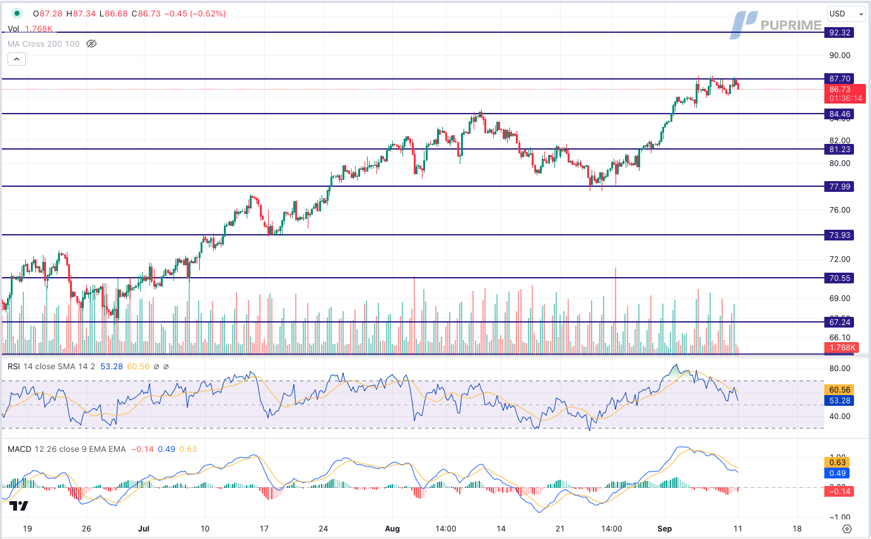Click the blue RSI value 53.28 in legend
871x539 pixels.
tap(112, 366)
